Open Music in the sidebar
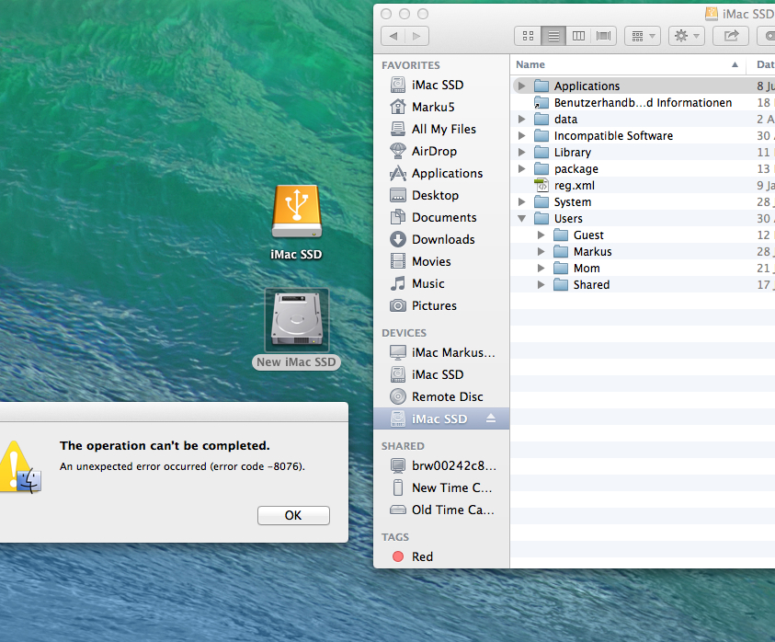Viewport: 775px width, 642px height. click(441, 283)
